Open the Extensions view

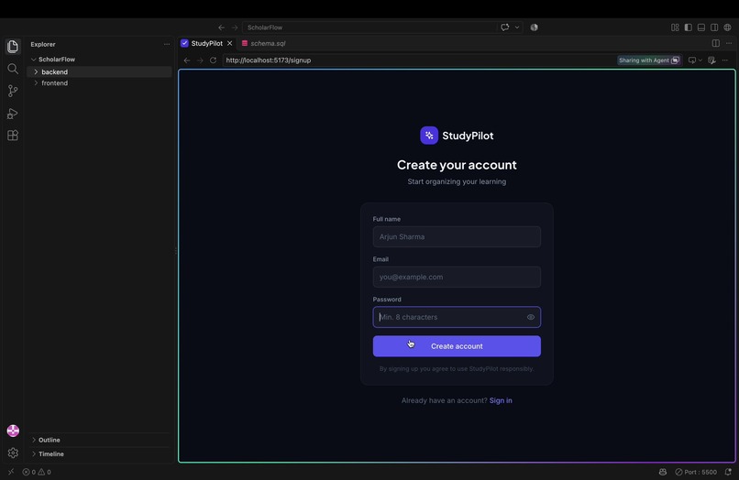13,136
